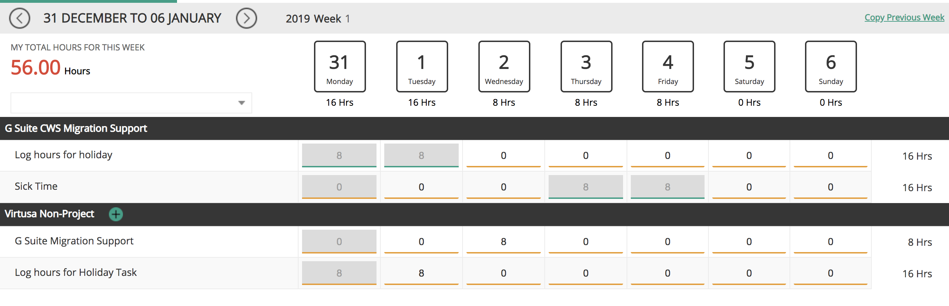949x306 pixels.
Task: Add task under Virtusa Non-Project
Action: [116, 214]
